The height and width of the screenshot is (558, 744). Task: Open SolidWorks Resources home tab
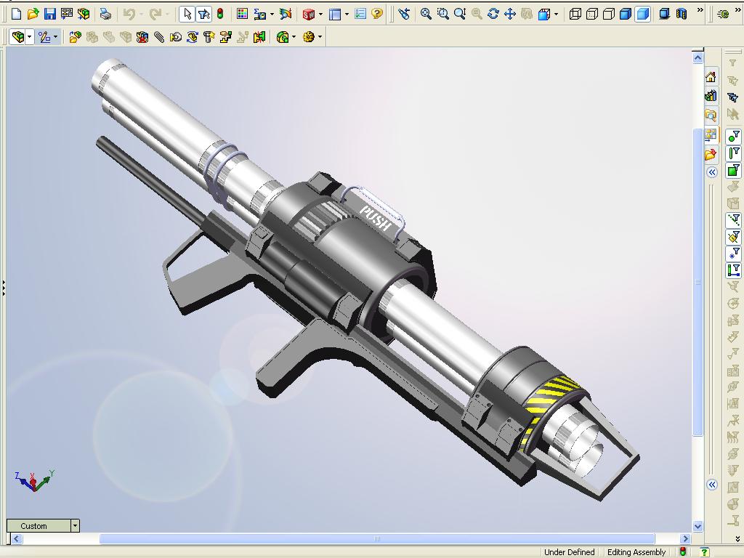tap(711, 77)
